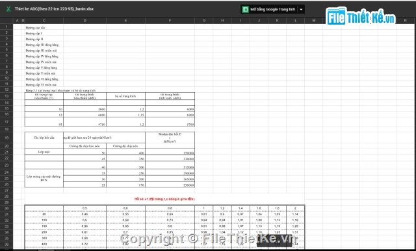Click value 1,15 in row 16
Image resolution: width=416 pixels, height=251 pixels.
(x=142, y=115)
